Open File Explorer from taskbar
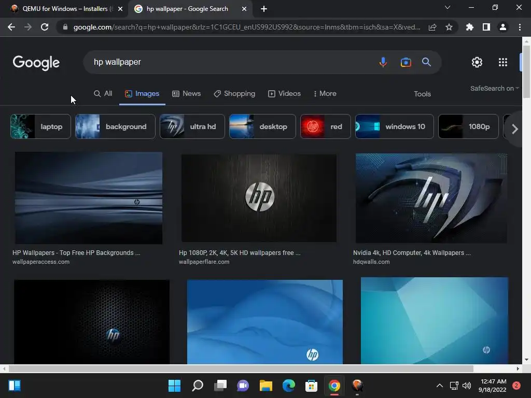 tap(266, 386)
